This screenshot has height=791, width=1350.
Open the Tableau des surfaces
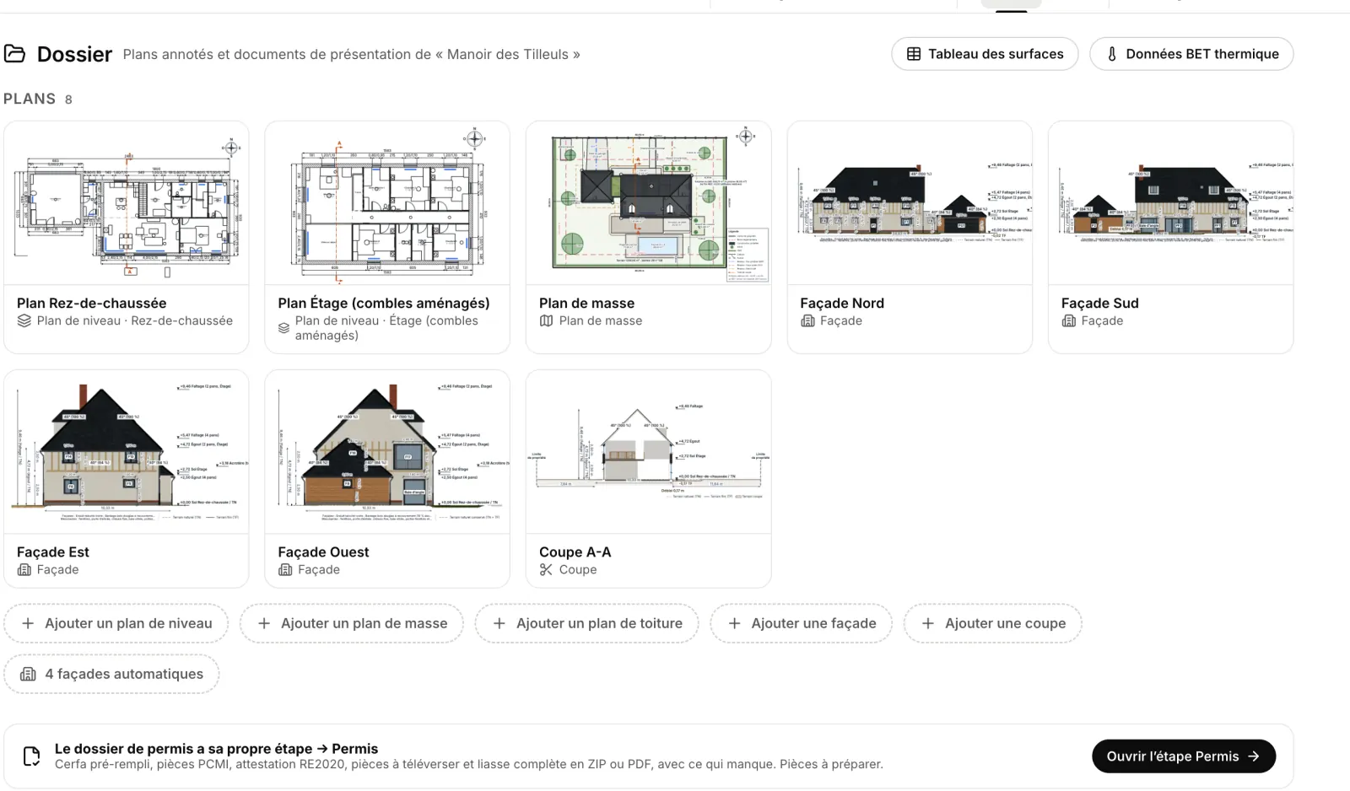pos(985,54)
